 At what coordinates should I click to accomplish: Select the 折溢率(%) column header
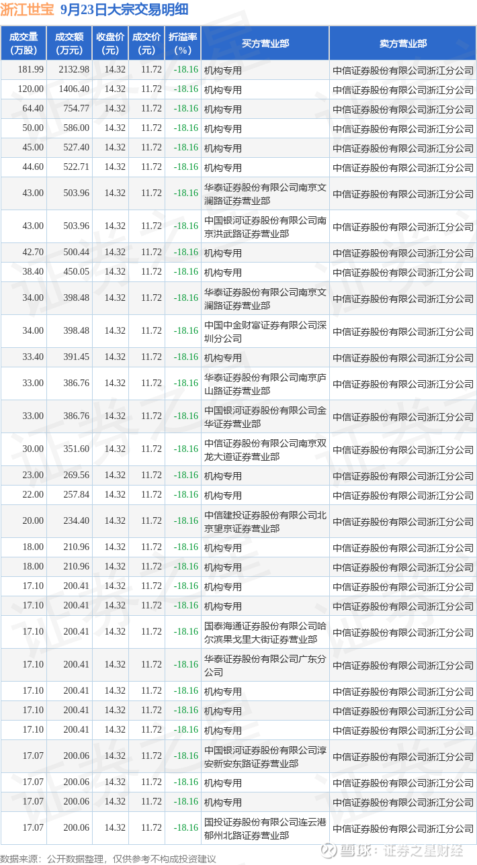coord(183,44)
